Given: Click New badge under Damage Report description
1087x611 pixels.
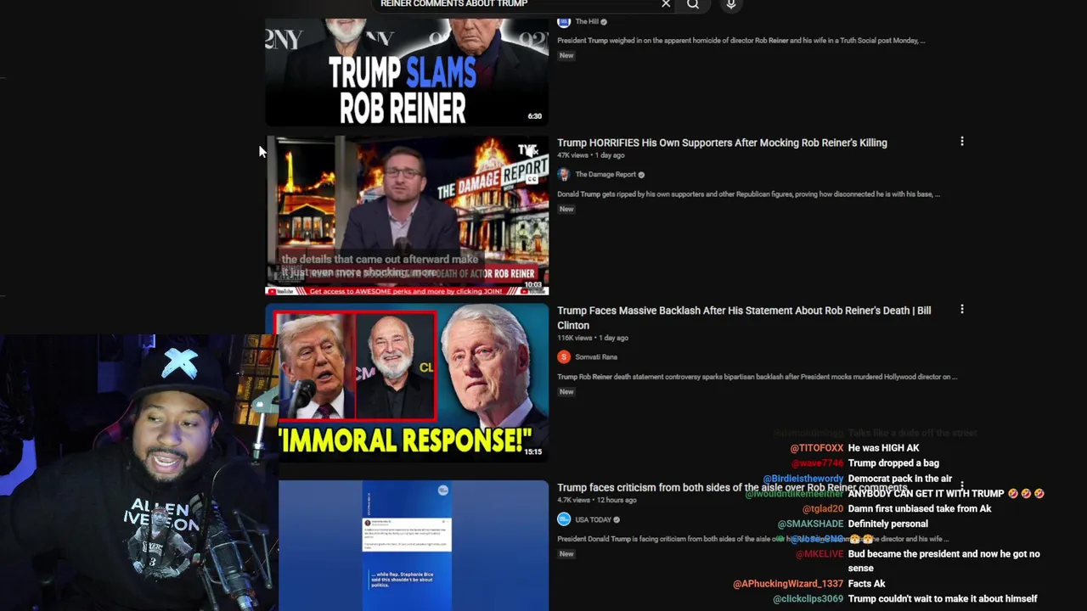Looking at the screenshot, I should (x=566, y=209).
